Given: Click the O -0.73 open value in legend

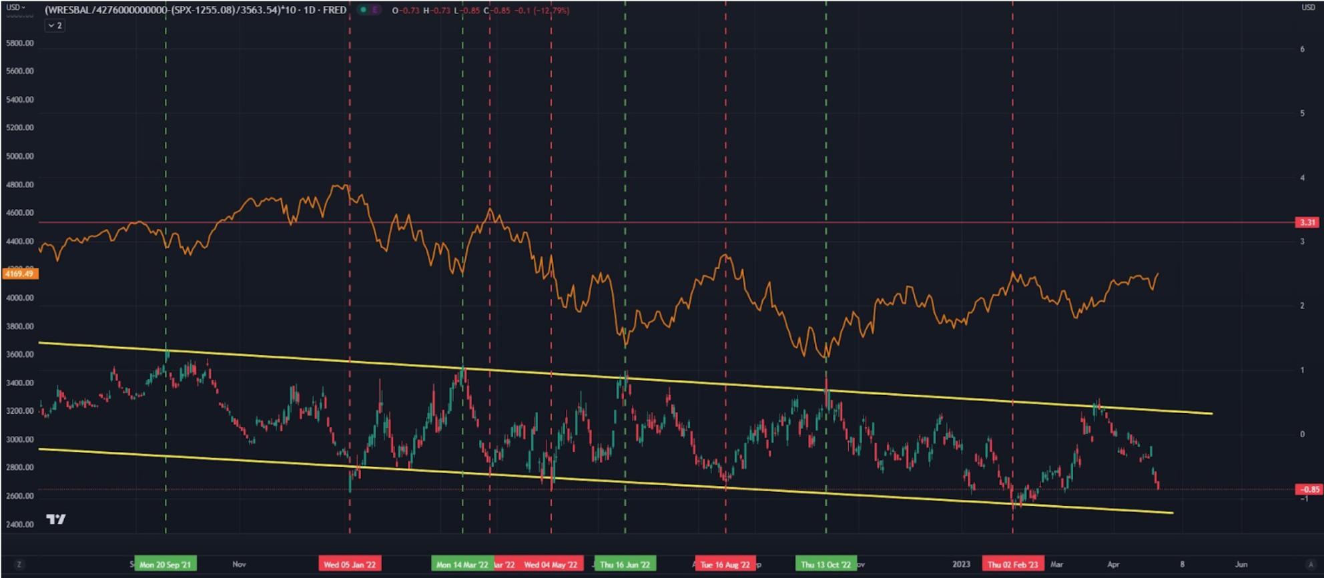Looking at the screenshot, I should pyautogui.click(x=406, y=11).
